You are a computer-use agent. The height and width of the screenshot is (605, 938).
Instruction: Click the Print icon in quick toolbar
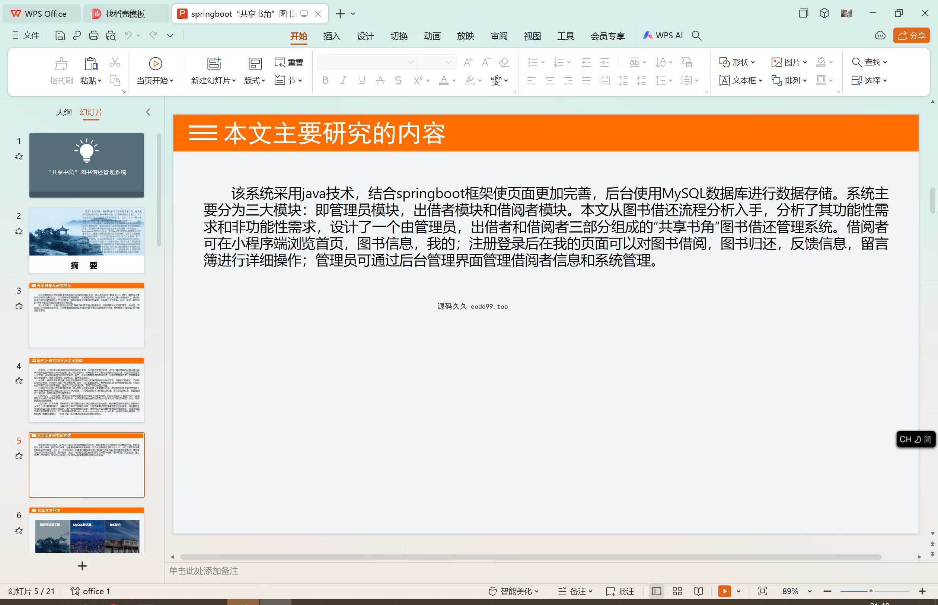click(x=93, y=36)
